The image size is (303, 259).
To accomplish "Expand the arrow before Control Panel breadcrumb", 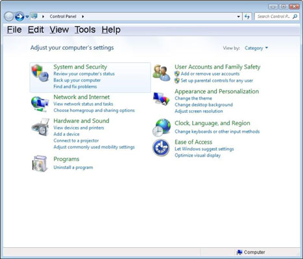I will click(43, 17).
